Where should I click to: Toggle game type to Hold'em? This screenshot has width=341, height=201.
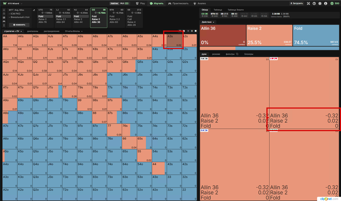114,3
